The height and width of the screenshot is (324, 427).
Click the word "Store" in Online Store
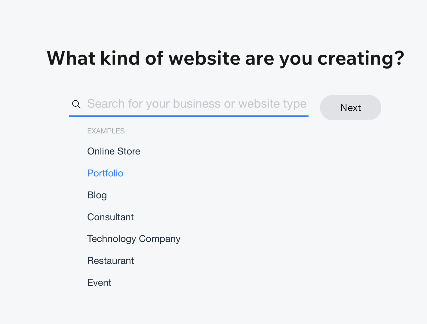click(x=129, y=151)
